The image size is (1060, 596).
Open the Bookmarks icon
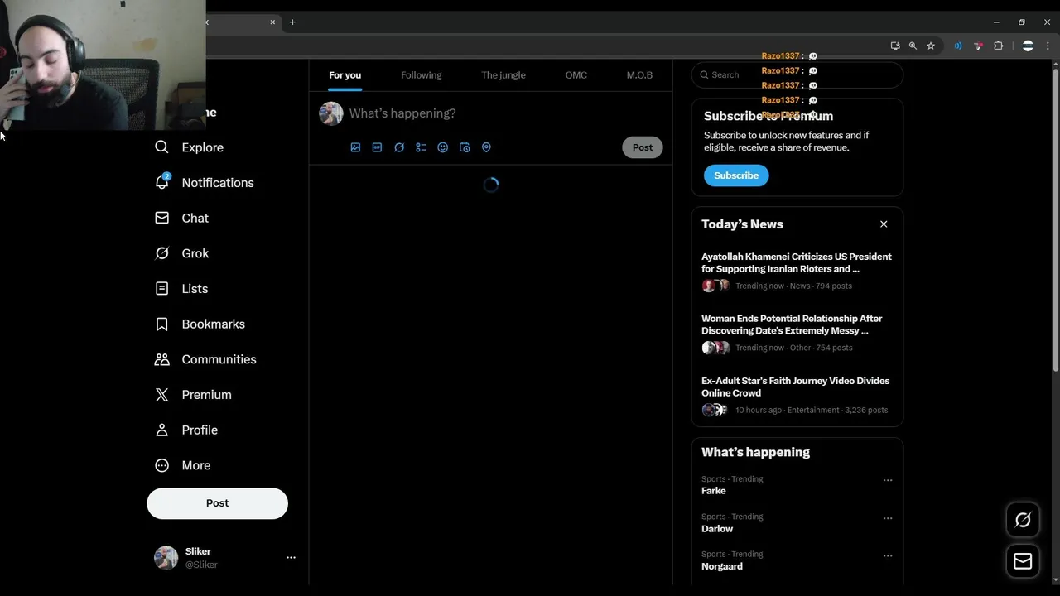coord(161,324)
